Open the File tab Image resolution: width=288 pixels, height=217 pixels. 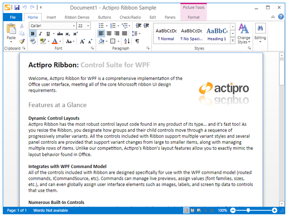(x=13, y=17)
